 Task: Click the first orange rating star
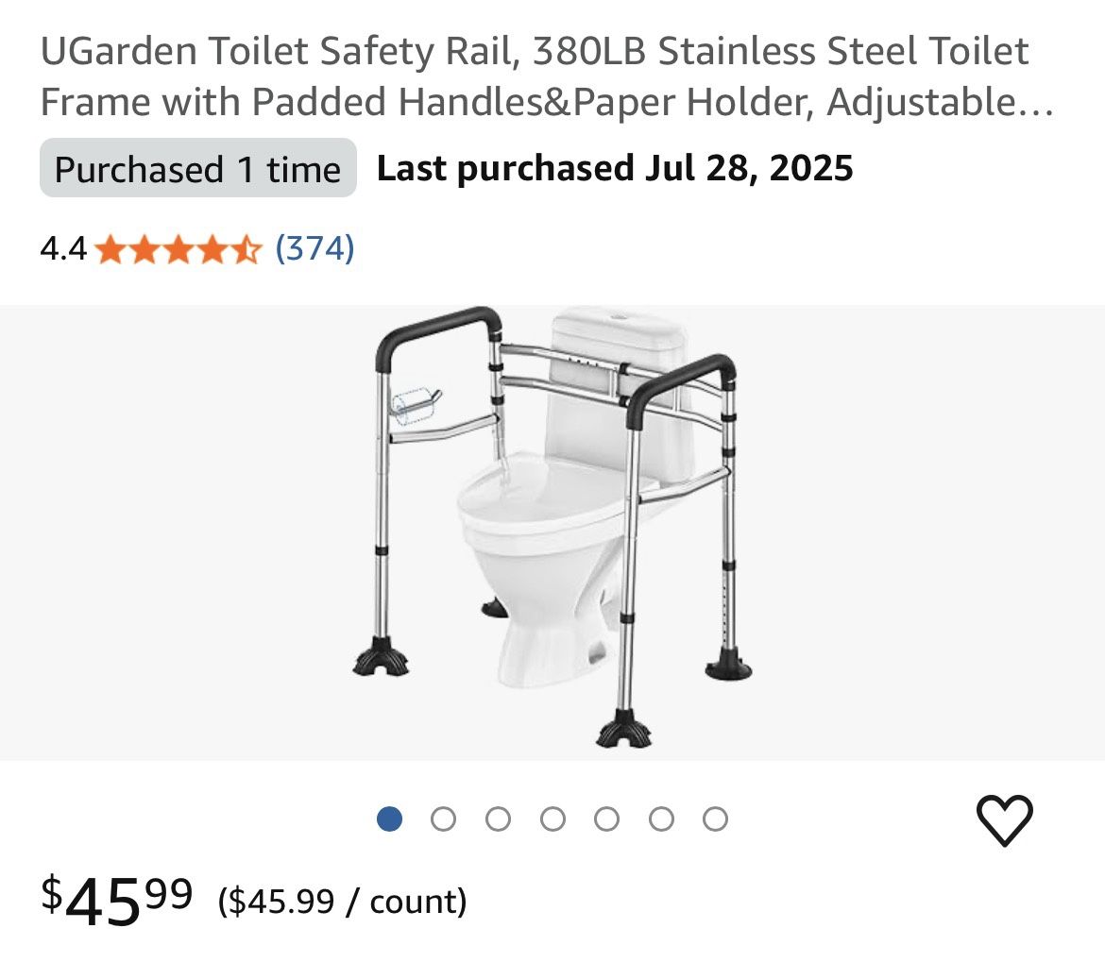click(x=110, y=250)
